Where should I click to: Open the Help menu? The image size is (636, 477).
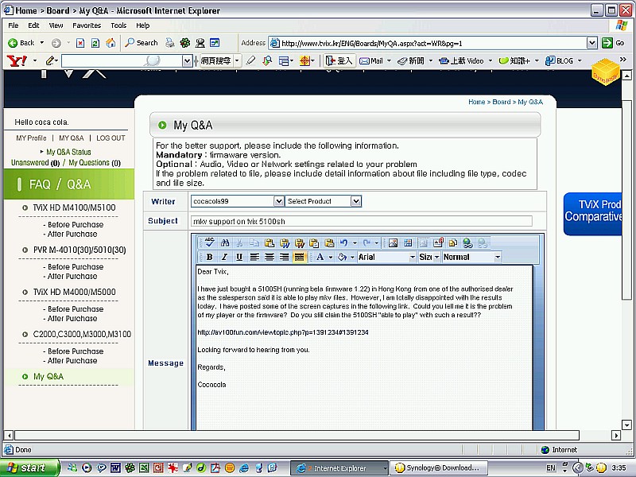tap(143, 25)
